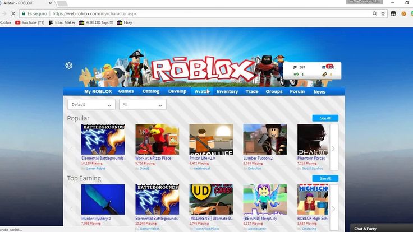Open [BE A KID] MeepCity thumbnail
This screenshot has height=232, width=413.
point(265,199)
